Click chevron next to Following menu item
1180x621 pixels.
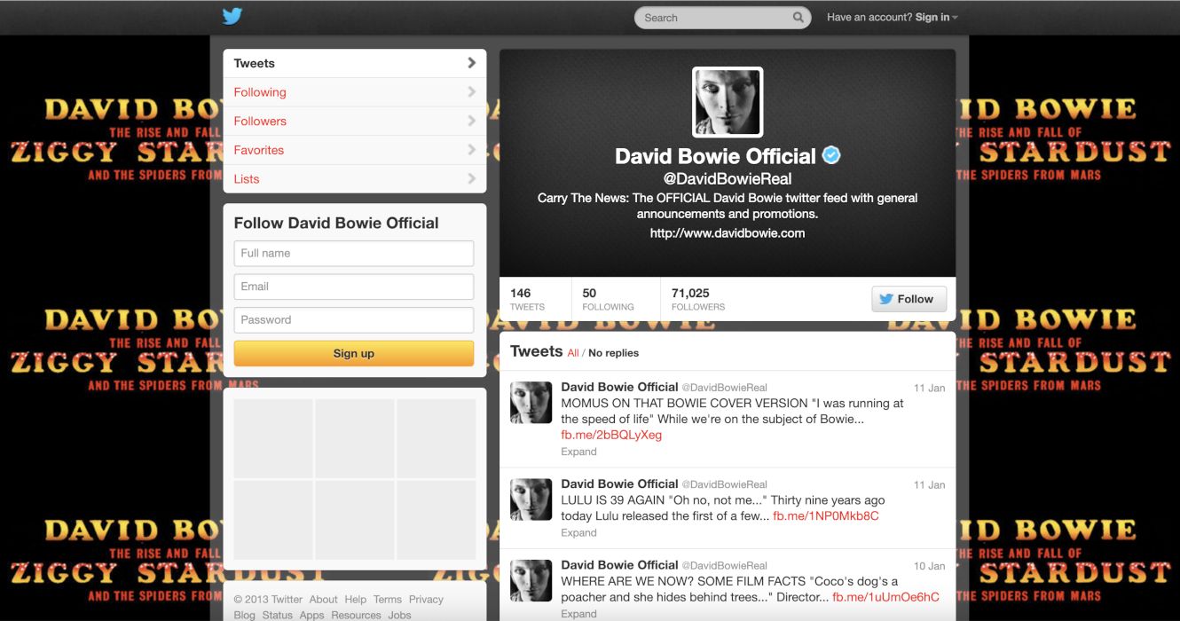(x=471, y=92)
